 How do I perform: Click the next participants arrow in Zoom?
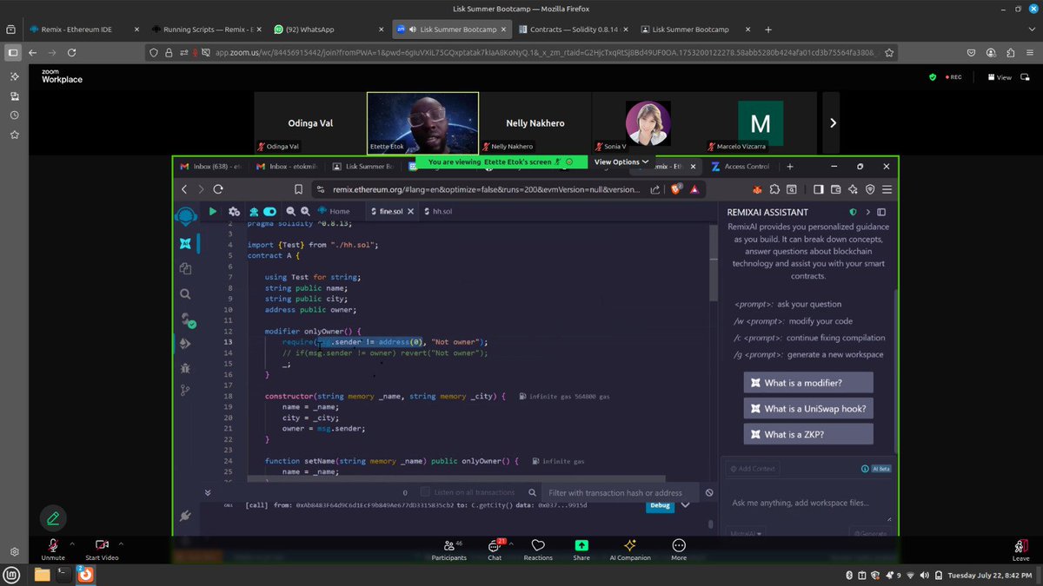tap(833, 123)
